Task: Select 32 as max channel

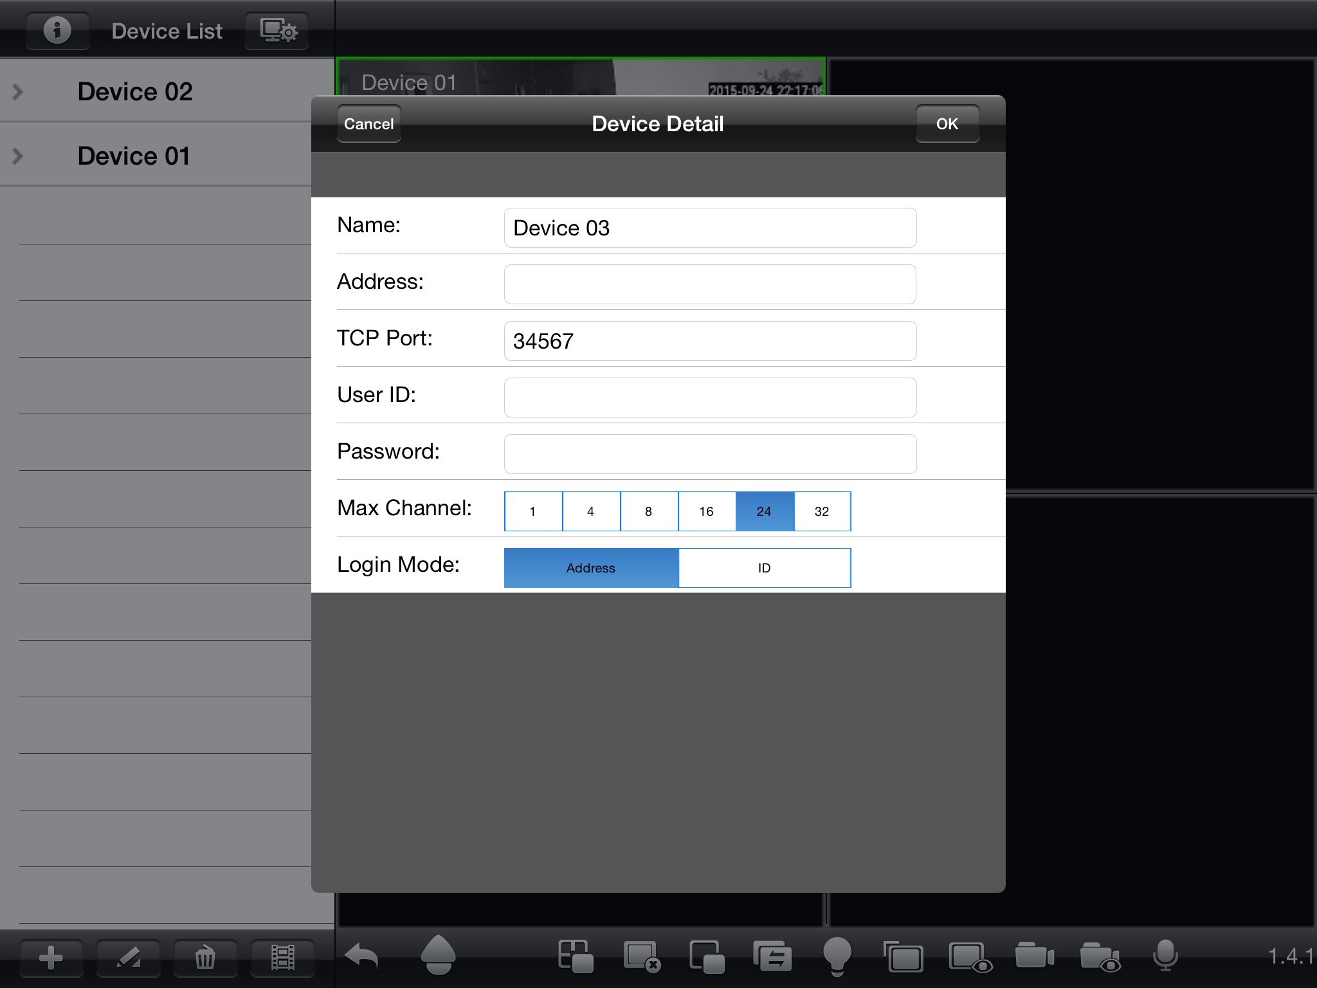Action: point(822,511)
